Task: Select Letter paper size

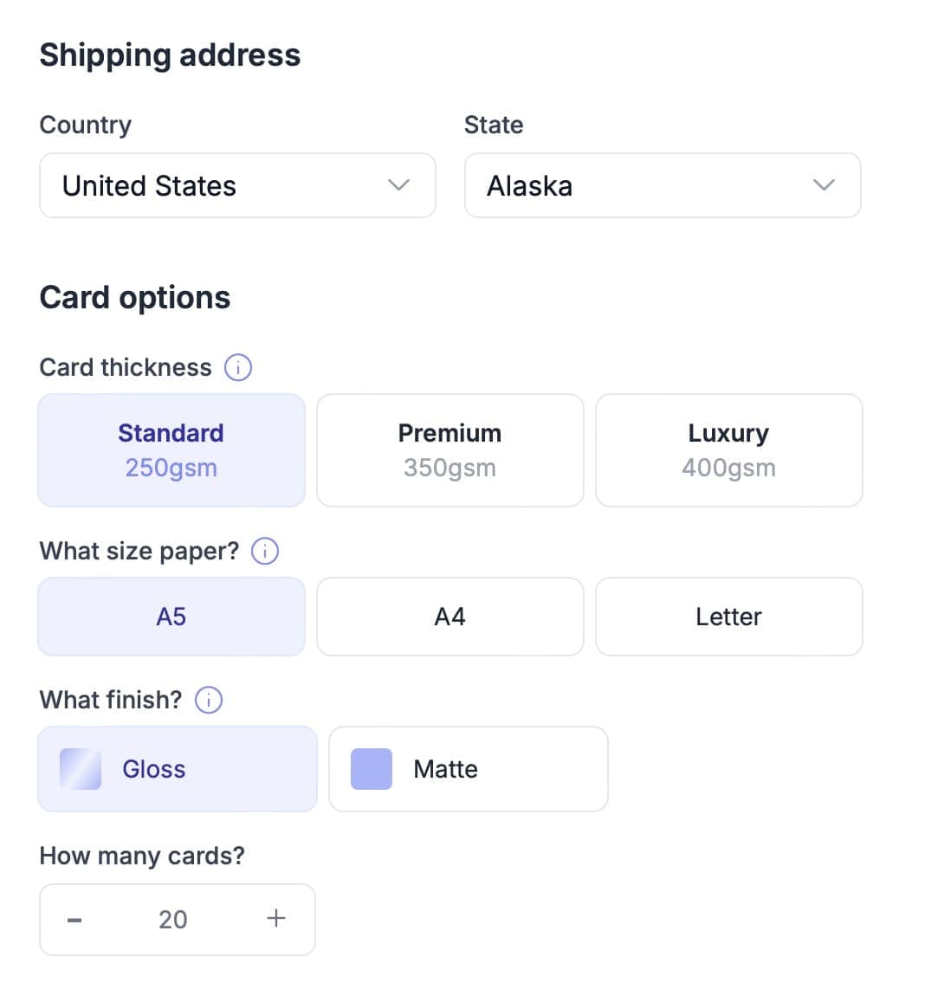Action: (x=729, y=617)
